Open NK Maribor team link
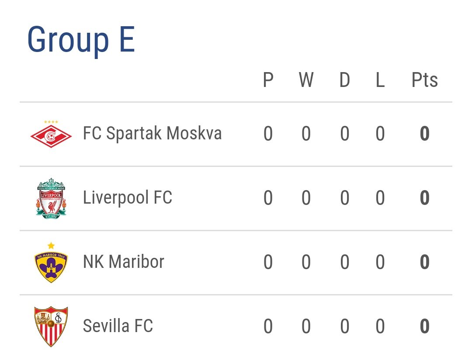The image size is (472, 364). point(123,262)
